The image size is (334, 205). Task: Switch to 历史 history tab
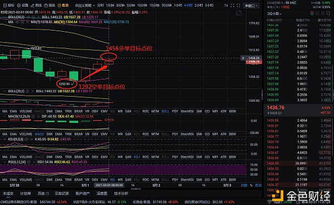tap(41, 193)
